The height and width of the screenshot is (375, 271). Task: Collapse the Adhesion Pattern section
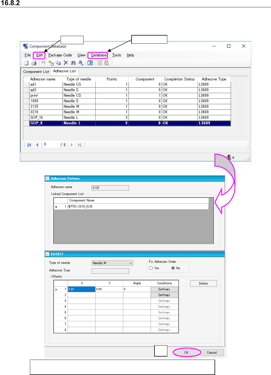47,179
